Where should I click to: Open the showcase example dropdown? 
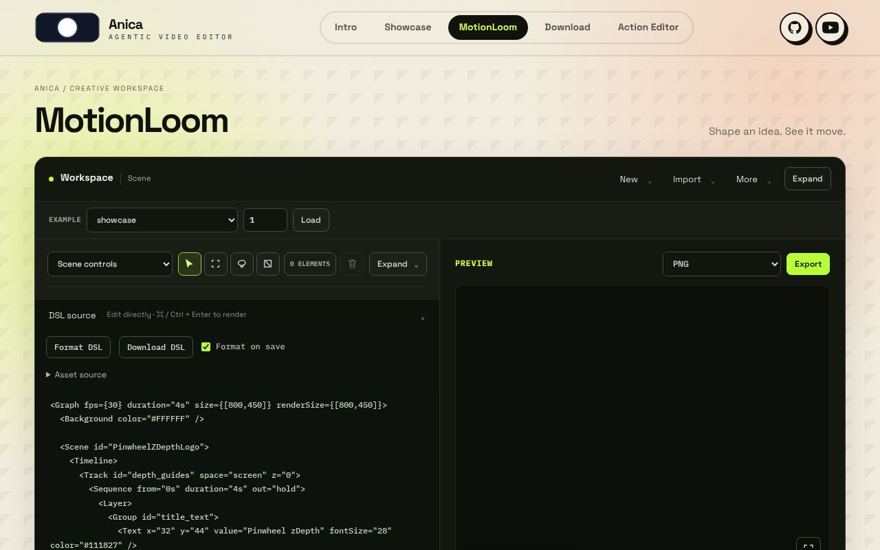[162, 220]
